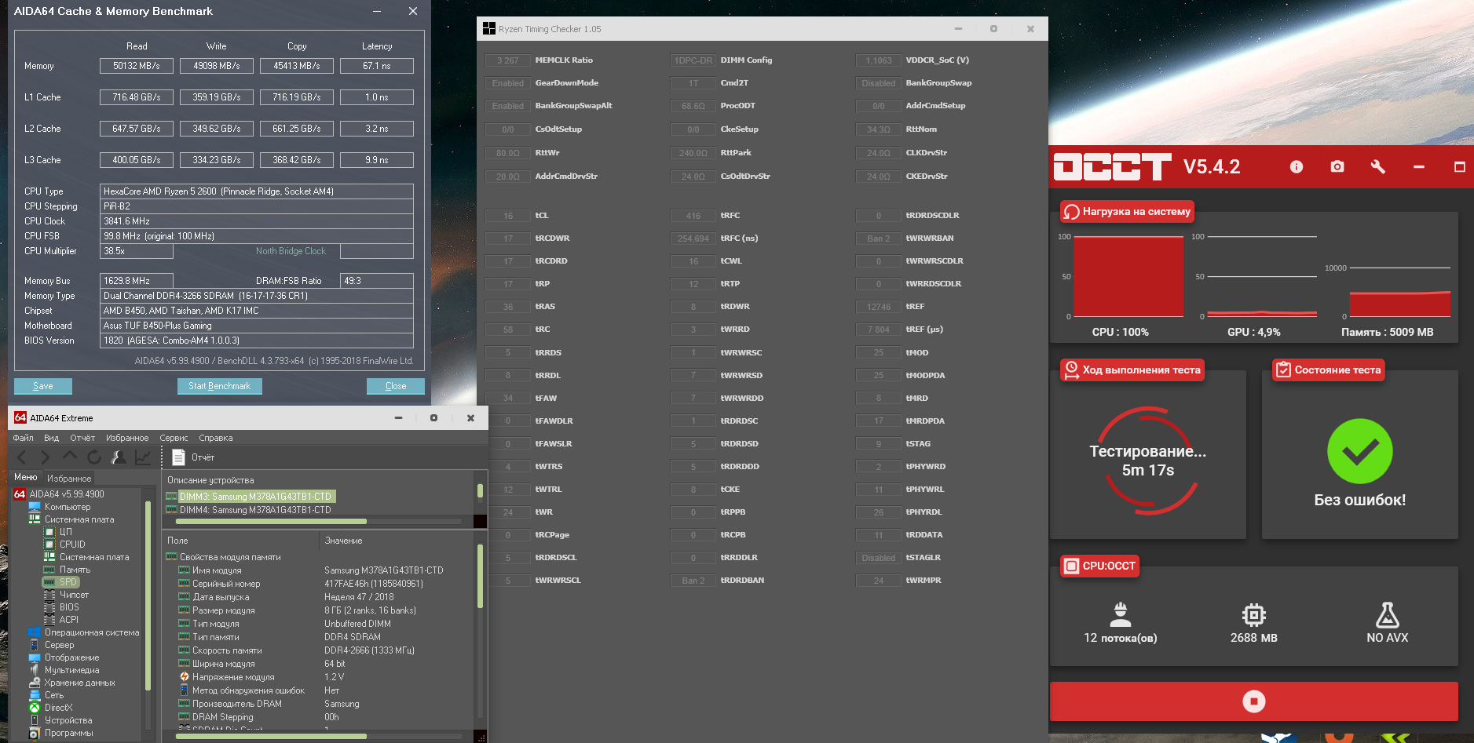Open the Отчёт report toolbar button
Image resolution: width=1474 pixels, height=743 pixels.
pos(193,457)
